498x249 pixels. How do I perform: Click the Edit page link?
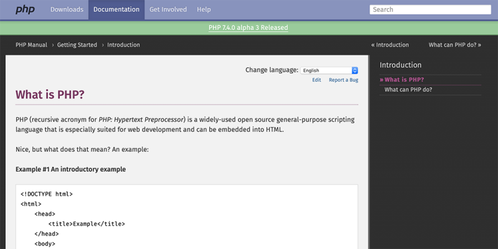coord(317,80)
